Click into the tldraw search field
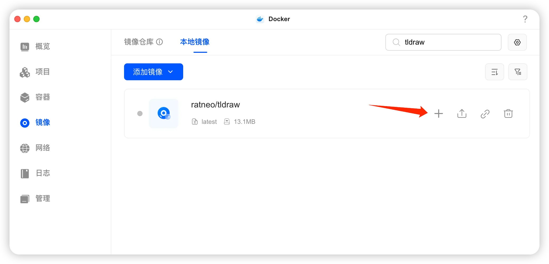Screen dimensions: 549x264 tap(443, 42)
